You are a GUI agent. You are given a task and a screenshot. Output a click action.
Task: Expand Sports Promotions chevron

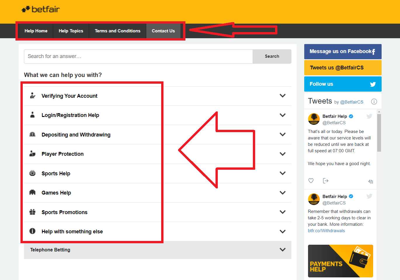[282, 212]
